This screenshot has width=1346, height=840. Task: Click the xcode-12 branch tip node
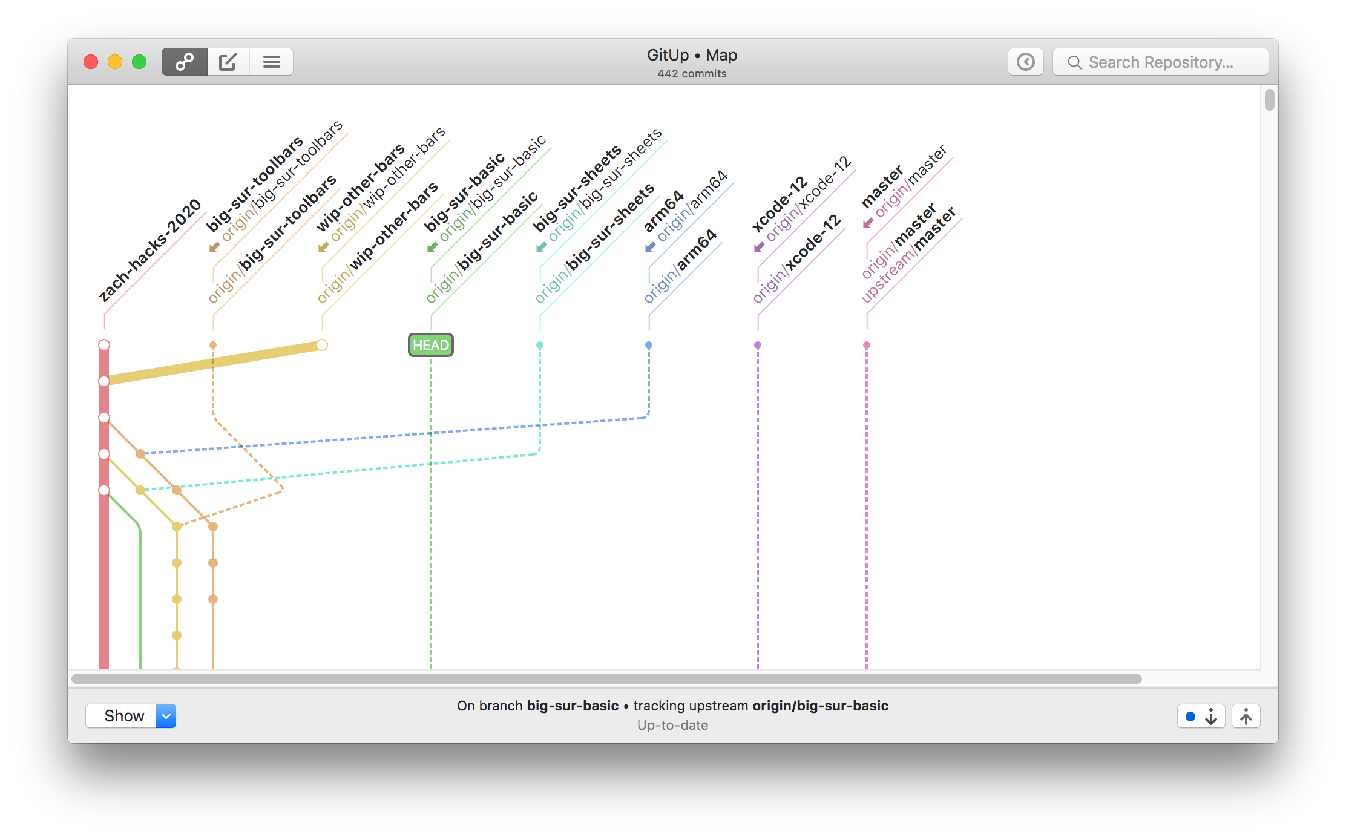[x=758, y=345]
